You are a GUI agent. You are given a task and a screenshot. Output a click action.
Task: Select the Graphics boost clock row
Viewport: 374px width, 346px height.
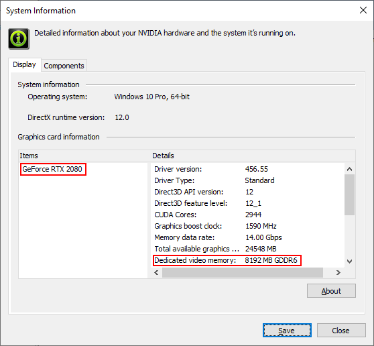point(247,226)
